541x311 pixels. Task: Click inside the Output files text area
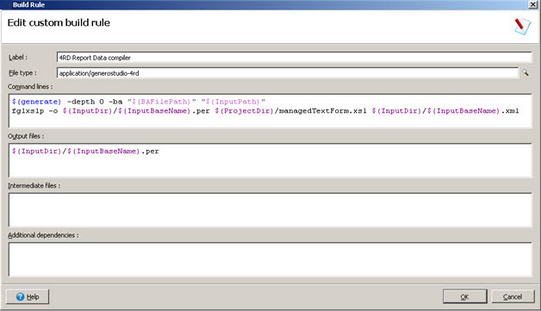[x=270, y=160]
